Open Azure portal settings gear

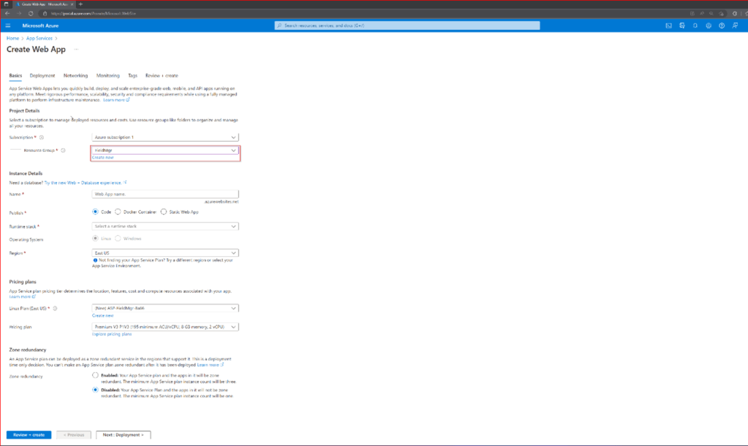[x=709, y=26]
